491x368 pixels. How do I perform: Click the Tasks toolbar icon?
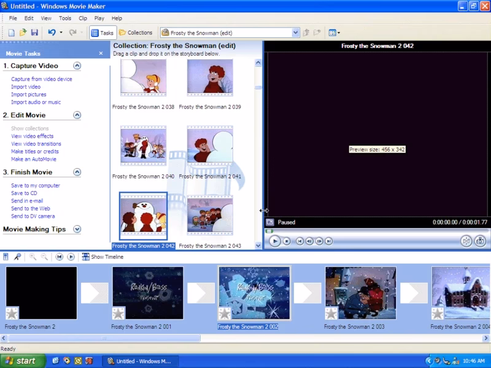pyautogui.click(x=102, y=33)
